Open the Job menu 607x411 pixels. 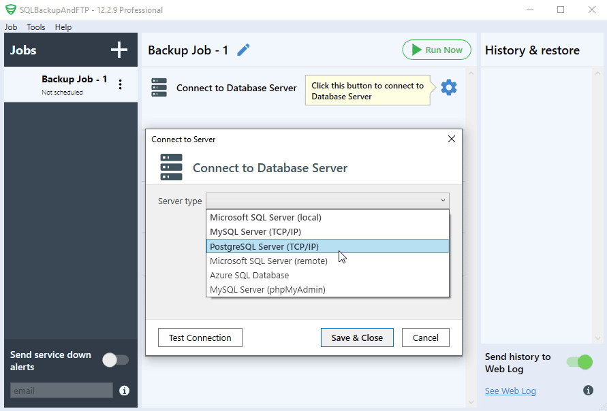click(x=11, y=27)
